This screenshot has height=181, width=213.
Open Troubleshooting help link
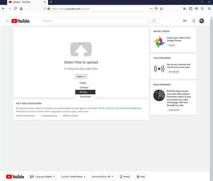[x=49, y=116]
